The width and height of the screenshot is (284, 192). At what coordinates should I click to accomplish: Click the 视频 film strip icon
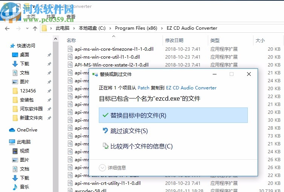click(x=15, y=151)
